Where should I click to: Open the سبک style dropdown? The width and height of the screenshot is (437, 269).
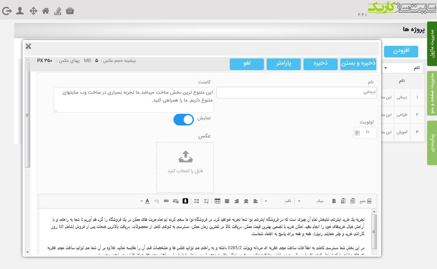[x=310, y=201]
